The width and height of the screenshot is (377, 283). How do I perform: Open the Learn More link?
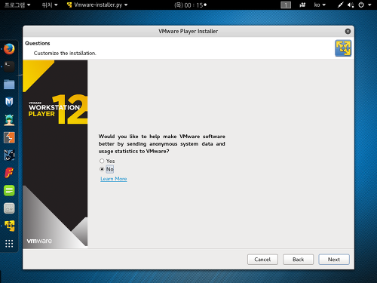[x=114, y=179]
